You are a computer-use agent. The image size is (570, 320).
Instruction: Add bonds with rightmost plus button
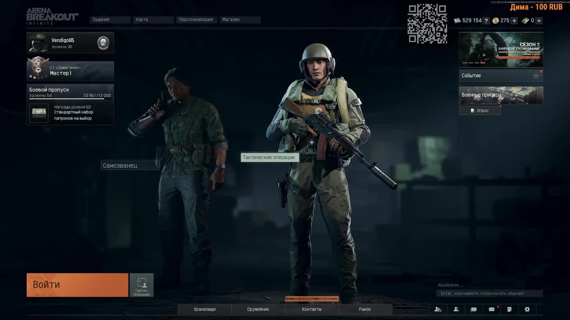[x=539, y=21]
